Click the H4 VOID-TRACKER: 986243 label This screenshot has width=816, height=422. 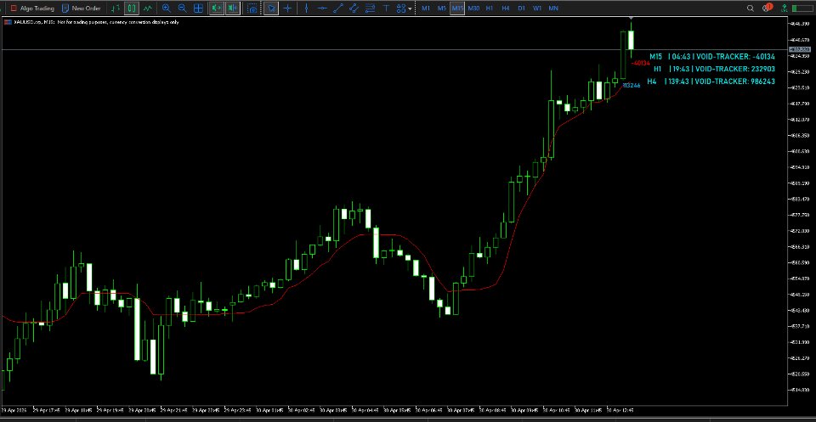click(711, 82)
